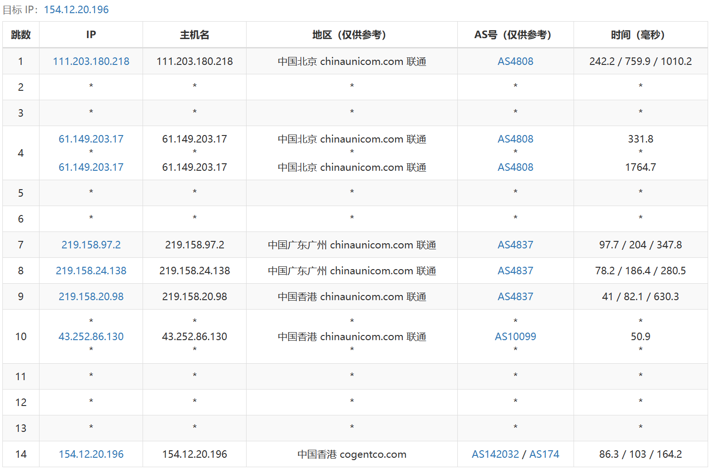Screen dimensions: 710x470
Task: Select time value 331.8 in hop 4
Action: pyautogui.click(x=640, y=139)
